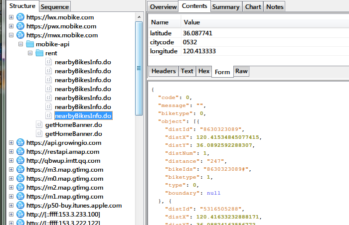Viewport: 349px width, 225px height.
Task: Click the rent folder icon
Action: pos(39,53)
